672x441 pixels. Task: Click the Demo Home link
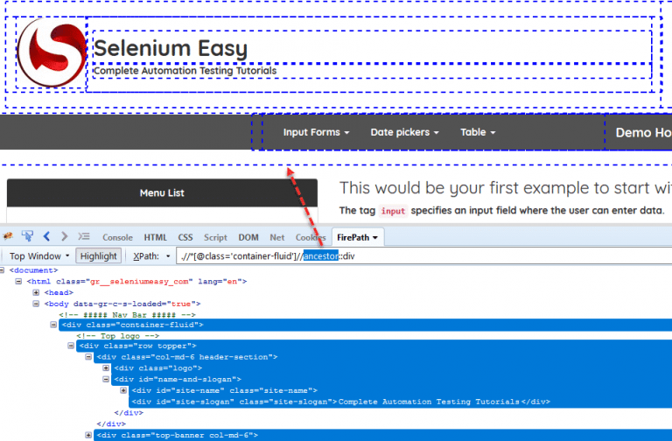(644, 133)
